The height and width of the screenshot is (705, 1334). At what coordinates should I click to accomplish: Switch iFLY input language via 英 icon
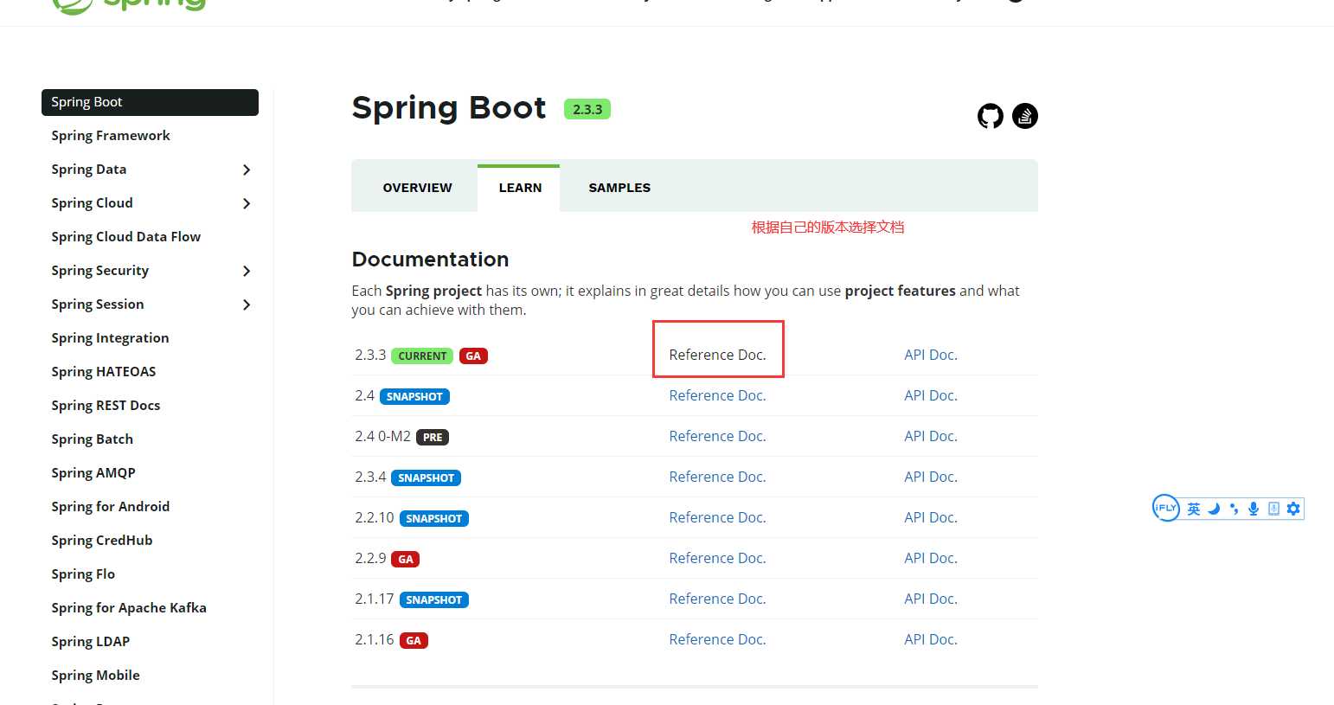1194,509
